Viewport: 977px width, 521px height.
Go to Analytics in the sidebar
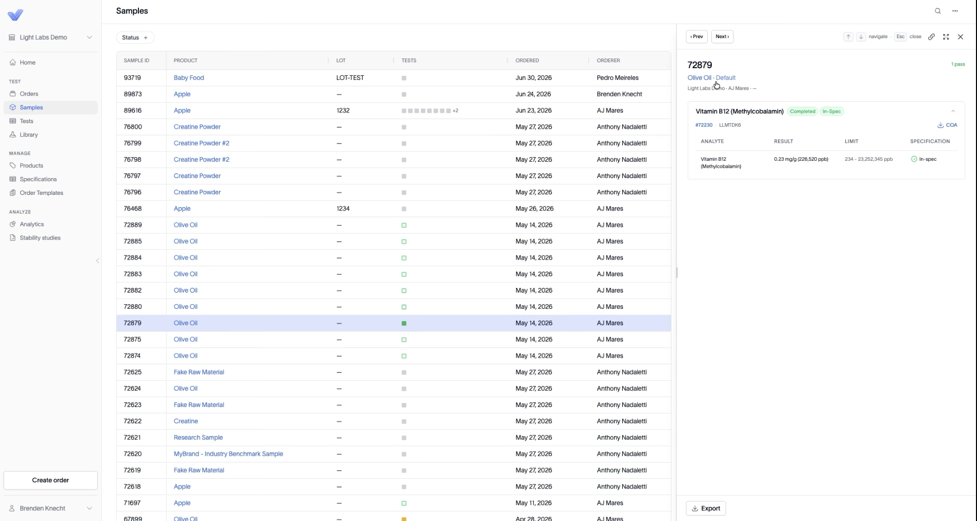(32, 224)
